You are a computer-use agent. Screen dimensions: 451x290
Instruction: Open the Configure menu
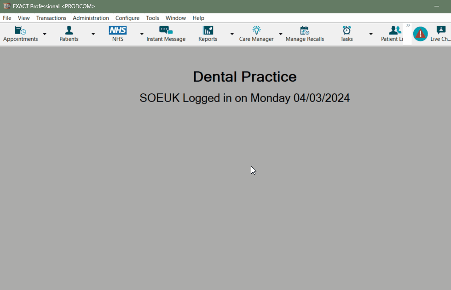[127, 18]
